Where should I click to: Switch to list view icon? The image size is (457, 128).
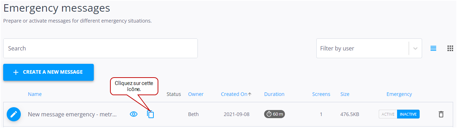433,48
